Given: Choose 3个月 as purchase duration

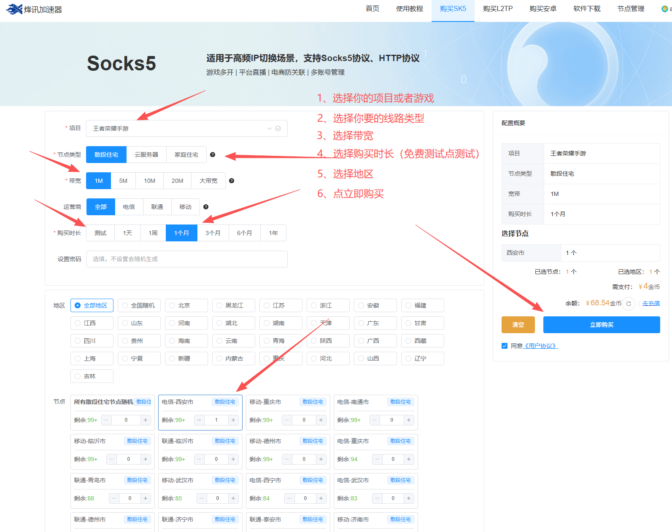Looking at the screenshot, I should click(213, 233).
